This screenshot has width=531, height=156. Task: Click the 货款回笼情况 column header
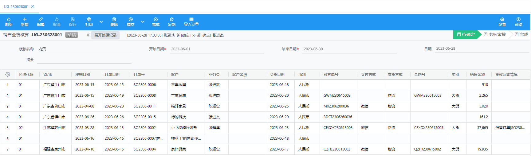506,75
